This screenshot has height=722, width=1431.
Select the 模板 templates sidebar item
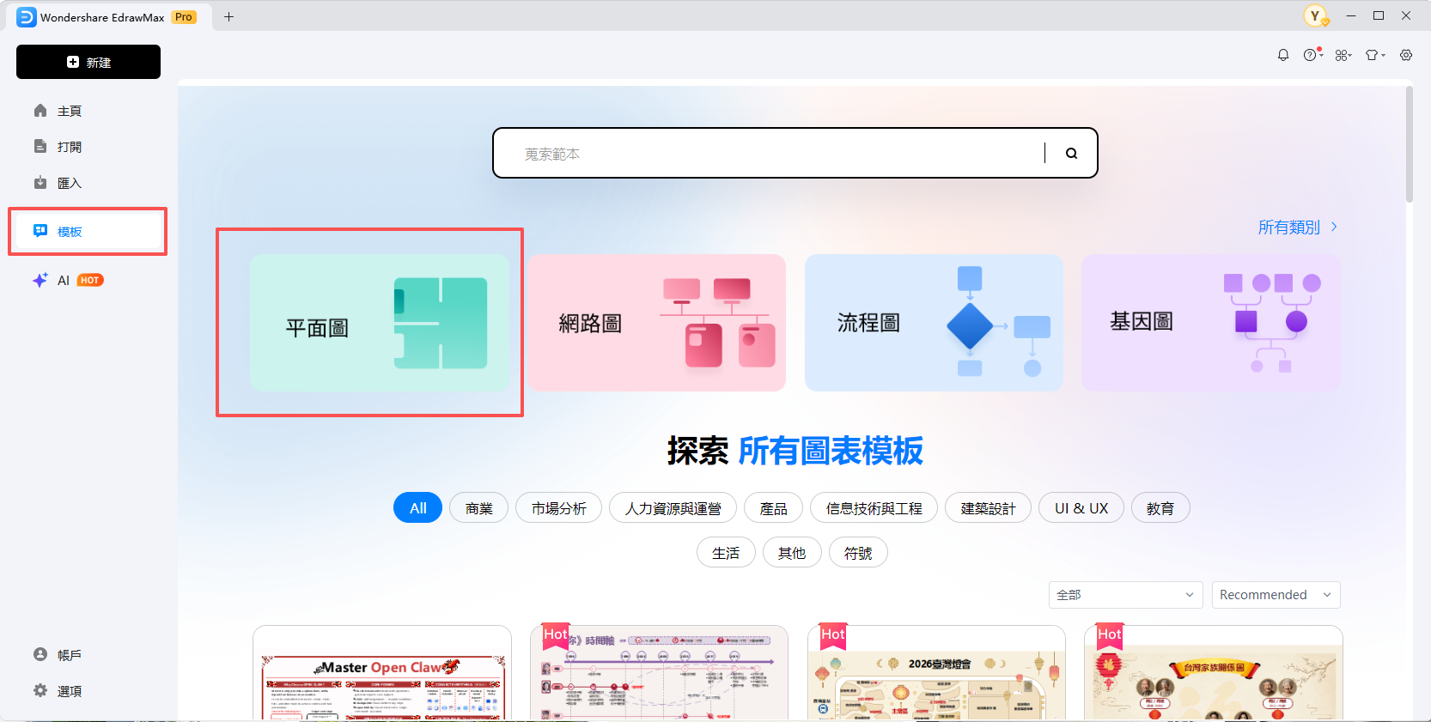(x=88, y=231)
